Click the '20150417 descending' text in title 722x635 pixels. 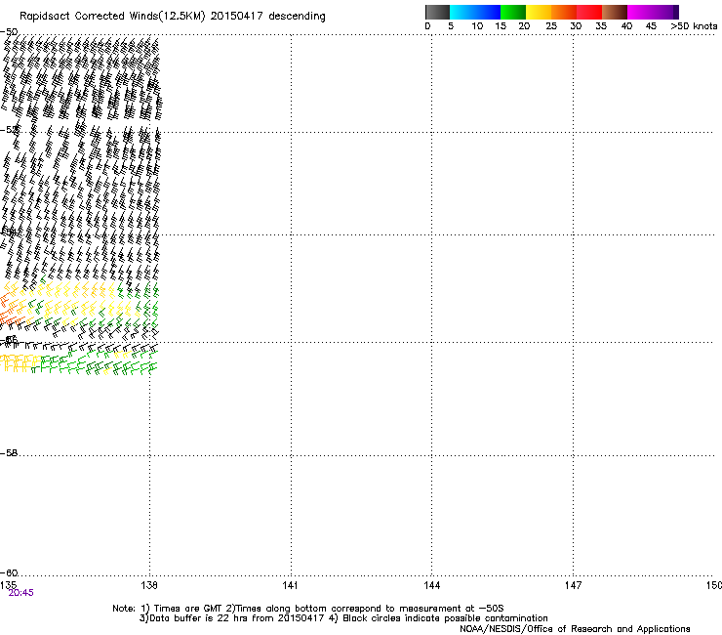(x=268, y=17)
